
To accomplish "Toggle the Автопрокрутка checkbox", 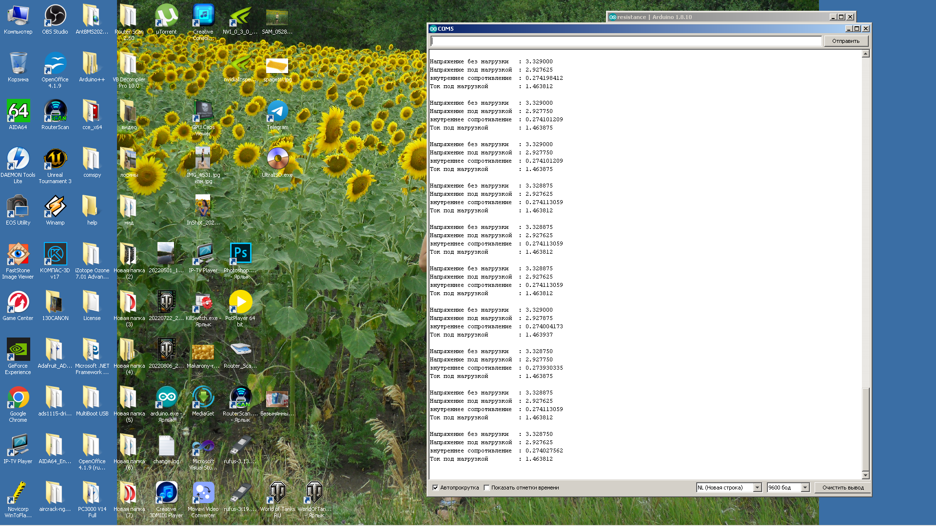I will coord(435,488).
